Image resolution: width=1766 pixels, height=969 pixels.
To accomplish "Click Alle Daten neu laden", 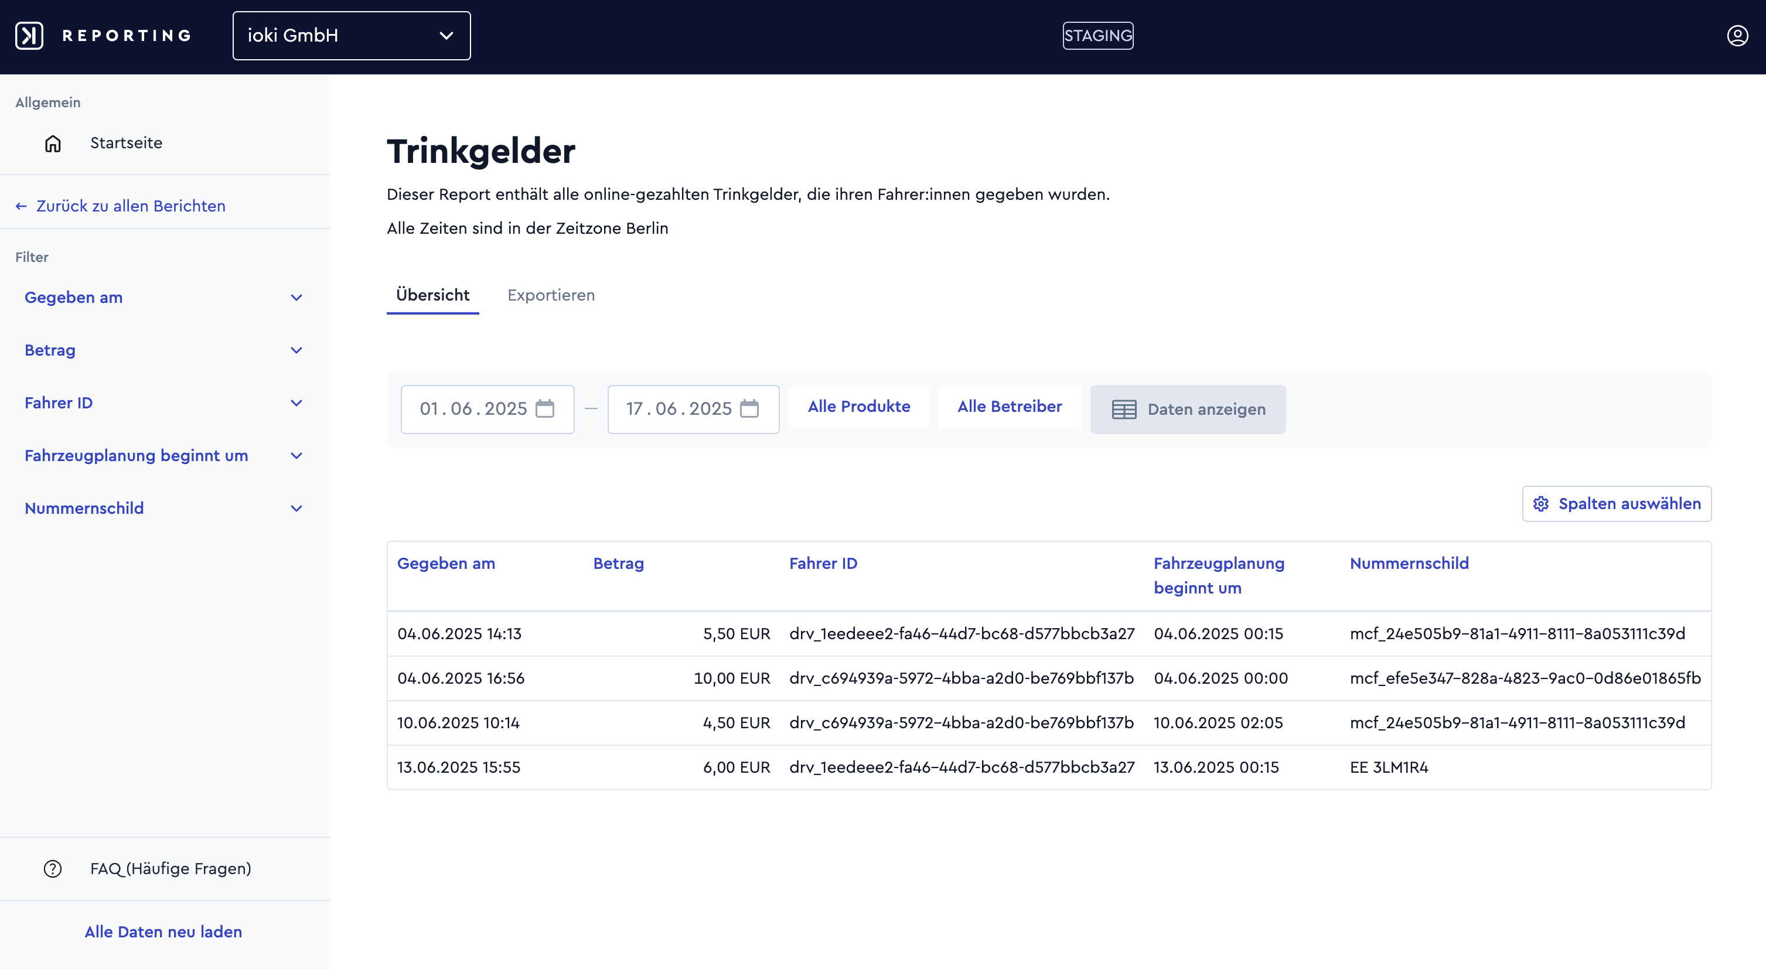I will pyautogui.click(x=163, y=932).
